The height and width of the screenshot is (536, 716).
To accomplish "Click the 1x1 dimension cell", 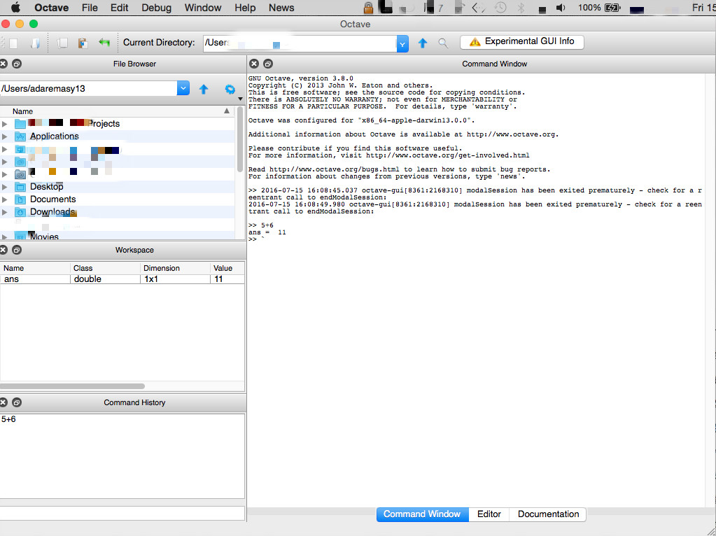I will click(175, 279).
